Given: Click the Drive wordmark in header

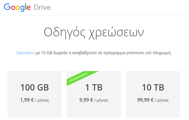Looking at the screenshot, I should click(x=42, y=7).
